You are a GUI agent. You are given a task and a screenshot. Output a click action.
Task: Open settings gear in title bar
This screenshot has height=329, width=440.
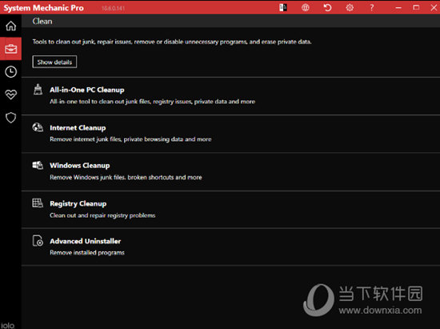[350, 7]
